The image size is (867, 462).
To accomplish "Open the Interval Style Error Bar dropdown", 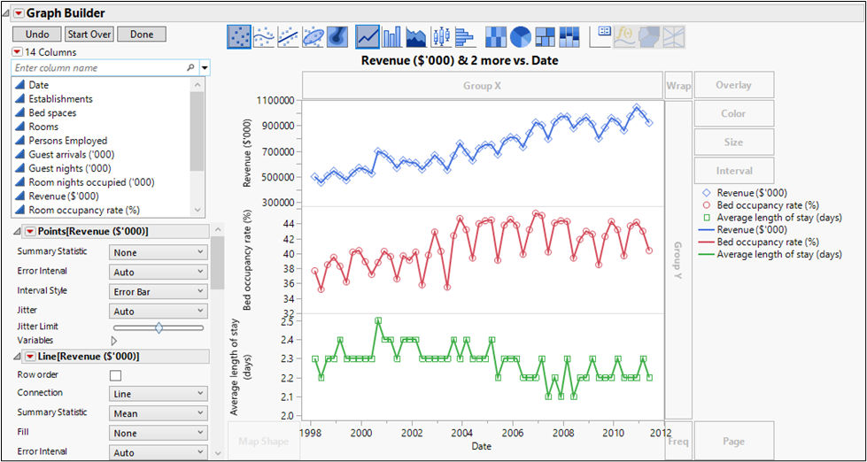I will click(x=159, y=291).
